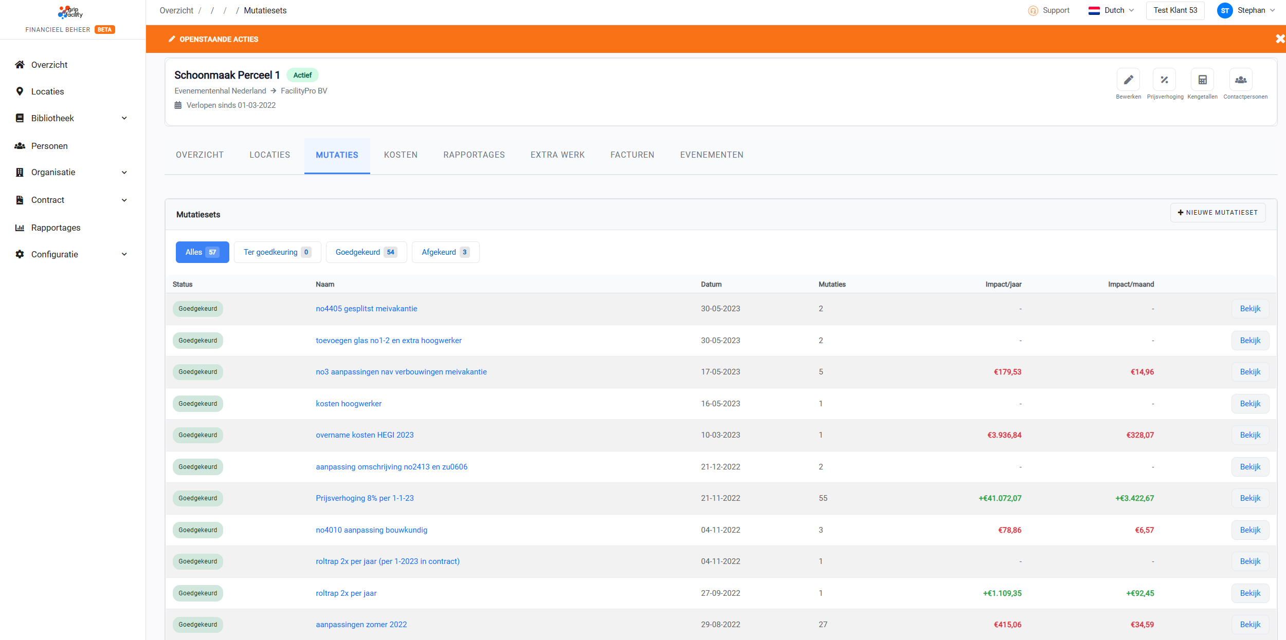Filter by Goedgekeurd mutatiesets

coord(366,252)
